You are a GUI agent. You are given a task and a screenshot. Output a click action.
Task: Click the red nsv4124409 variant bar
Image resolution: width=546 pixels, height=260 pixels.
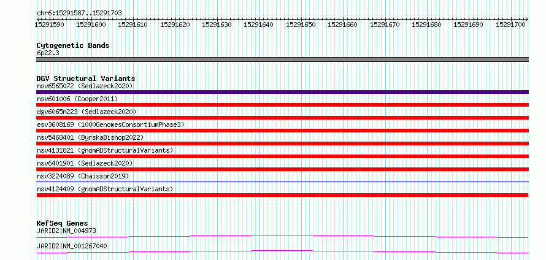coord(282,195)
